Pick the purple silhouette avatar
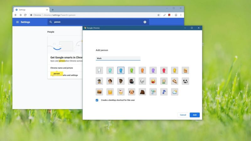The width and height of the screenshot is (251, 141). (x=153, y=70)
